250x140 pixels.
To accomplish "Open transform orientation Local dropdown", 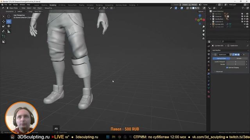I will tap(92, 8).
